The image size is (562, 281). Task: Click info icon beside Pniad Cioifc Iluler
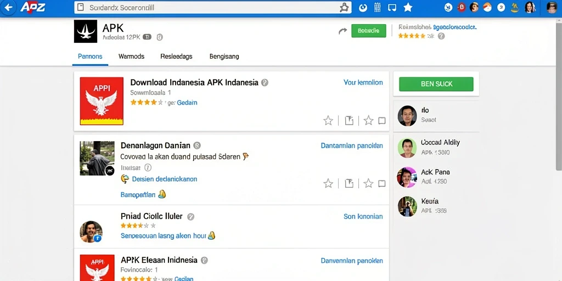(x=190, y=216)
